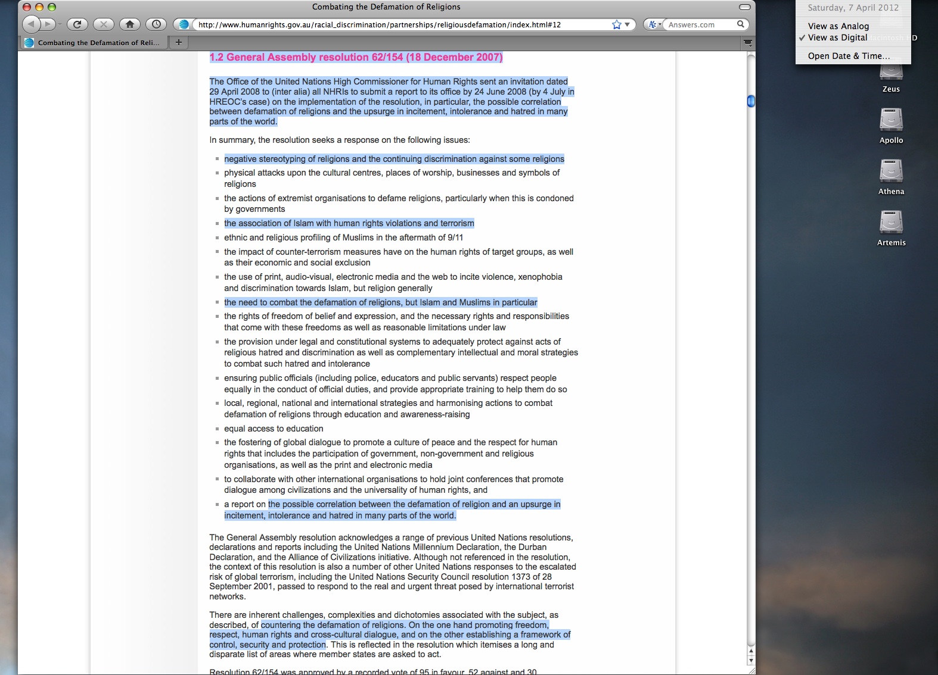Click bullet 'ensuring public officials (including police'
The width and height of the screenshot is (938, 675).
pyautogui.click(x=395, y=383)
